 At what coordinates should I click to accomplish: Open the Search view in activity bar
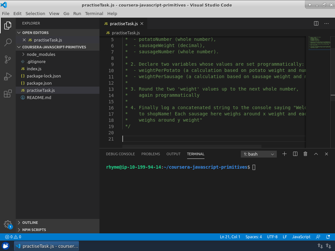pos(8,42)
